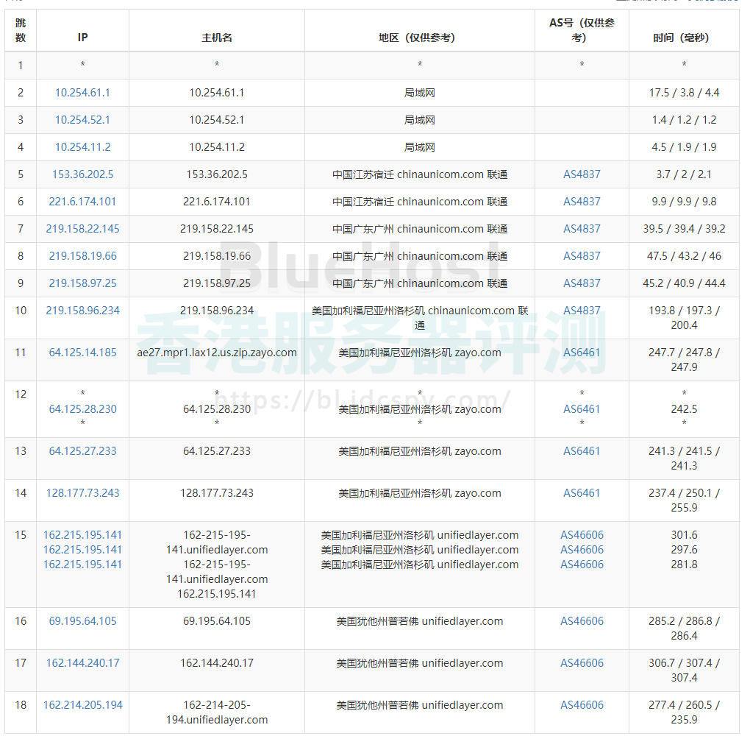750x736 pixels.
Task: Open IP link 10.254.11.2
Action: point(82,147)
